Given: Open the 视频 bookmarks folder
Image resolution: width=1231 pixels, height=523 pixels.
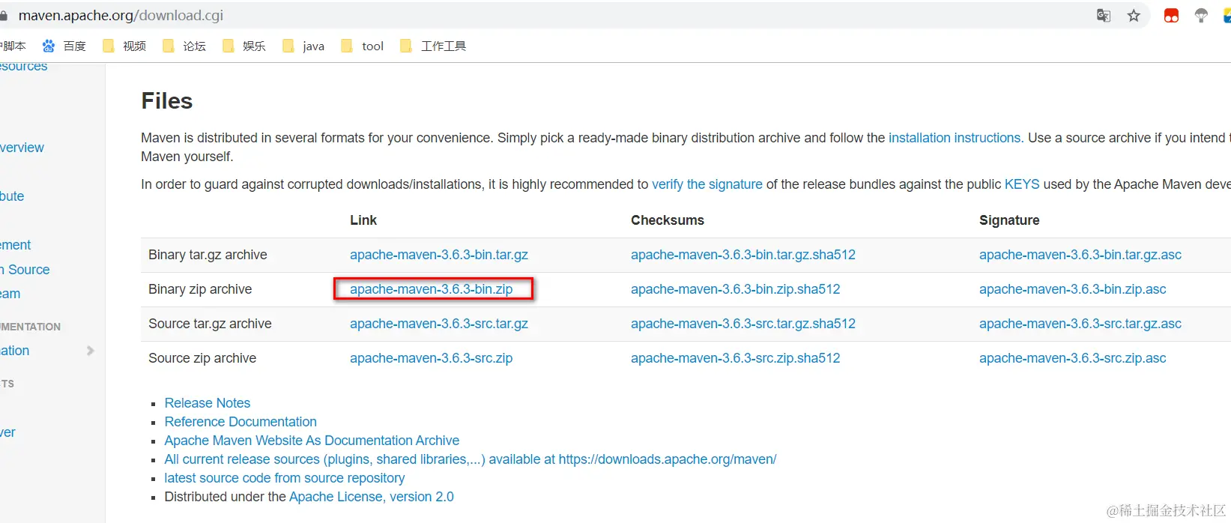Looking at the screenshot, I should (x=124, y=46).
